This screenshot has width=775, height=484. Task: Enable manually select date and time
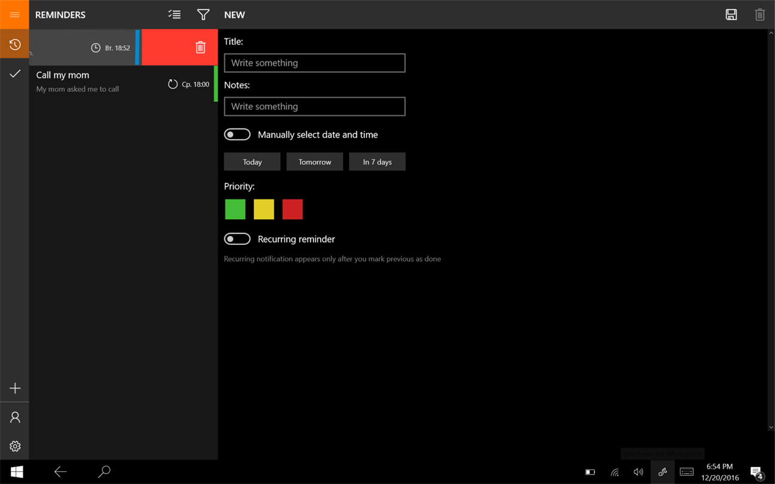click(x=237, y=134)
